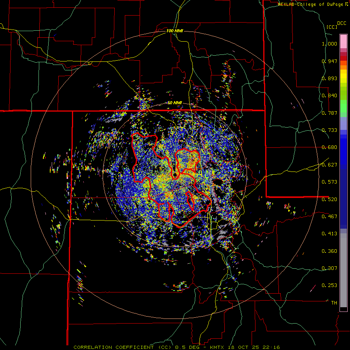Pick the gray color band at 0.307

pyautogui.click(x=343, y=270)
